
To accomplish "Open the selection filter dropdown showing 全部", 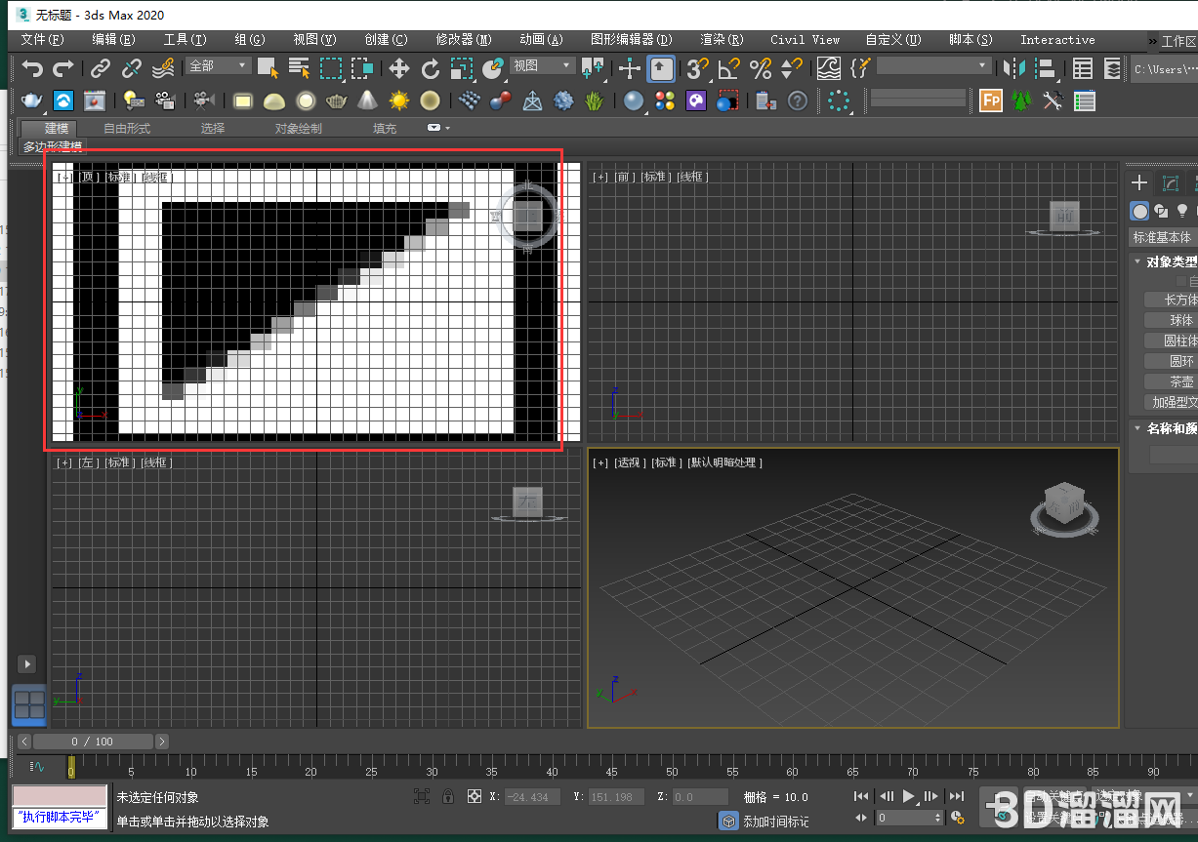I will pos(215,64).
